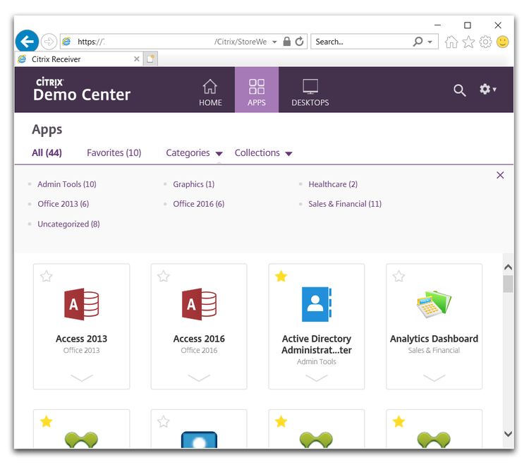Click the Access 2013 app title text
The height and width of the screenshot is (465, 529).
pyautogui.click(x=81, y=339)
